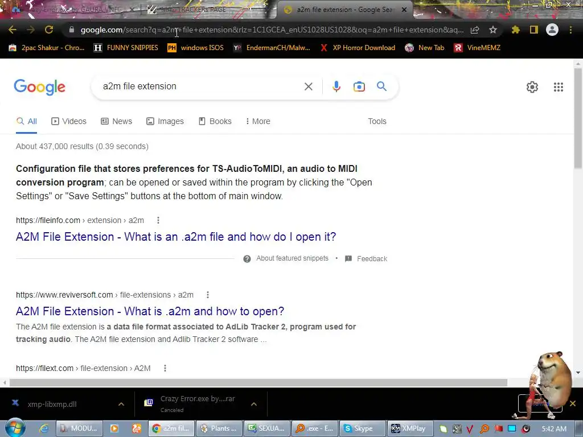Click About featured snippets
This screenshot has width=583, height=437.
(x=292, y=258)
